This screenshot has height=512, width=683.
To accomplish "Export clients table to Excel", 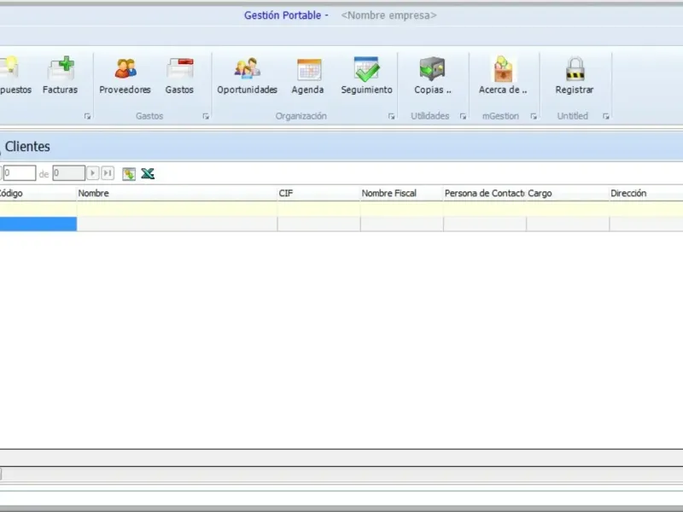I will point(148,174).
